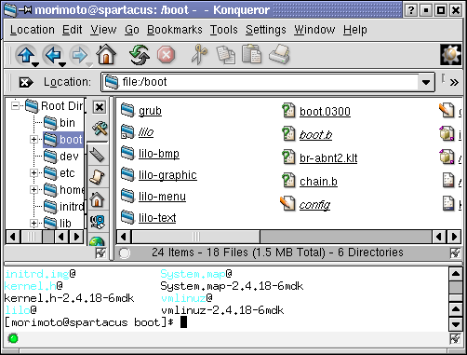Navigate back with the Back arrow
The image size is (467, 355).
[53, 55]
